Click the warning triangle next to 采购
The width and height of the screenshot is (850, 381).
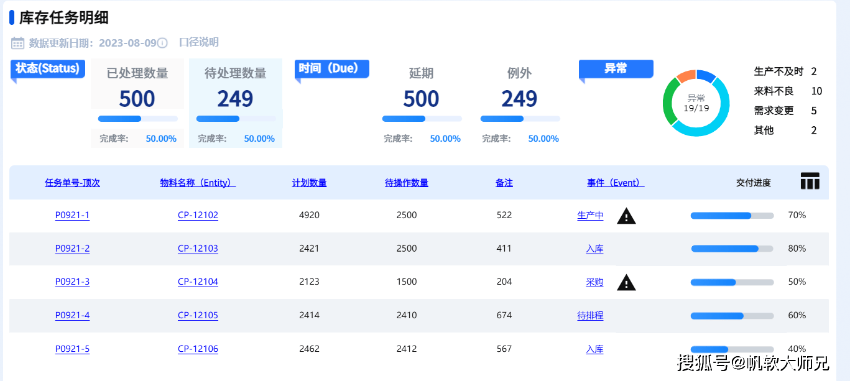click(626, 283)
